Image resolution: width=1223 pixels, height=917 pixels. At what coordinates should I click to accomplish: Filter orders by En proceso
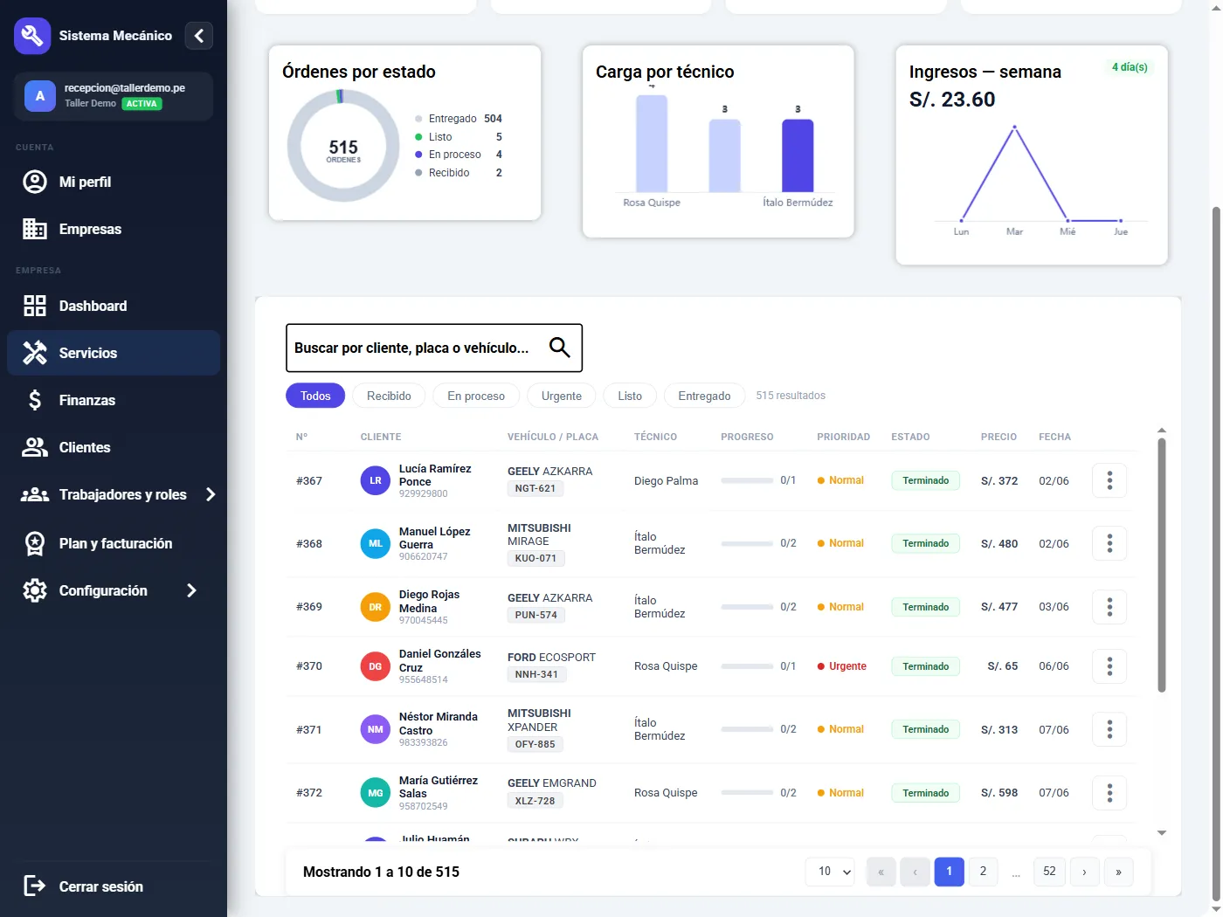tap(476, 396)
